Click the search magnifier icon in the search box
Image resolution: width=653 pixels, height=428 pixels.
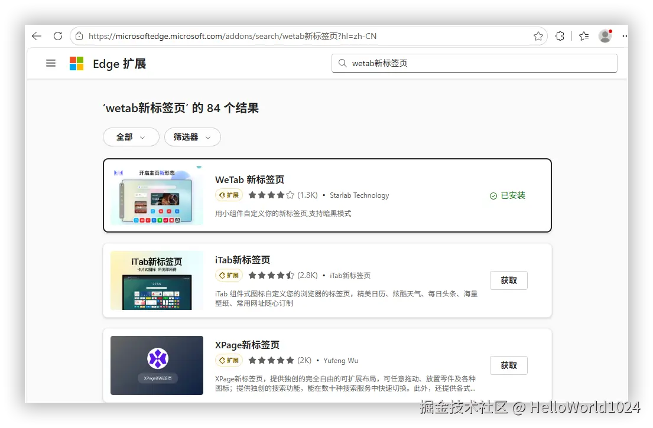[x=342, y=63]
